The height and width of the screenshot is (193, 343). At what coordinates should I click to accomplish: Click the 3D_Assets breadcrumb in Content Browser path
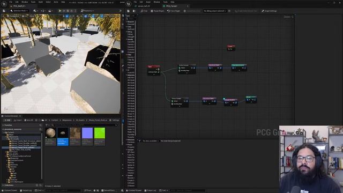pos(80,120)
